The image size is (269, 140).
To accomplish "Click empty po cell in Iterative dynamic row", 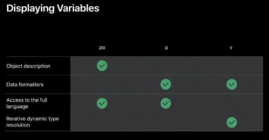I will tap(102, 122).
